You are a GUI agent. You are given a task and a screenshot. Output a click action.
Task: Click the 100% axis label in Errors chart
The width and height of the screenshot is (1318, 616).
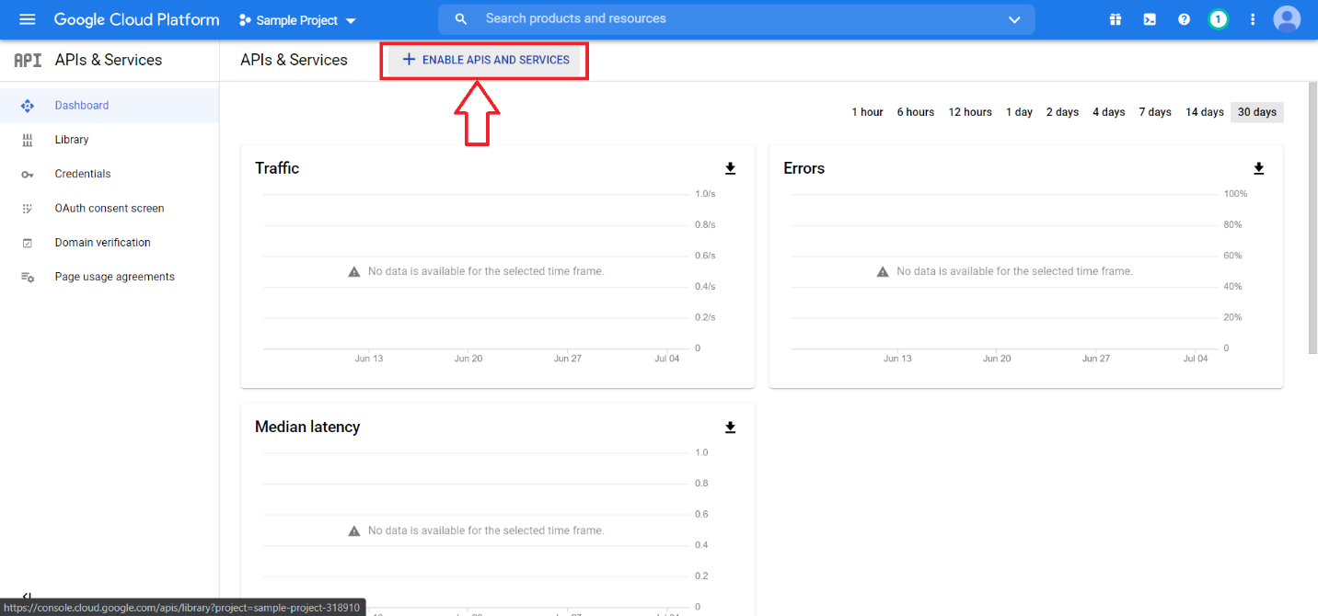click(1235, 194)
